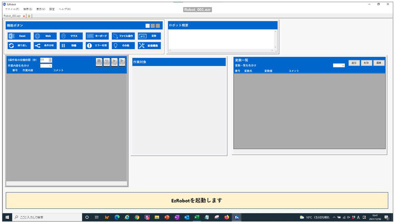Increase the wait time with up arrow
395x223 pixels.
(50, 59)
